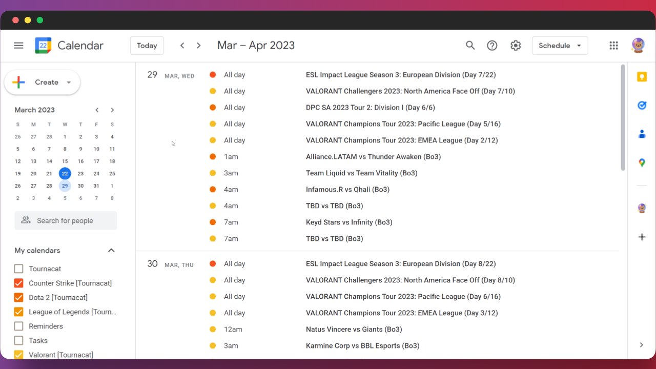The image size is (656, 369).
Task: Show next month in mini calendar
Action: click(112, 110)
